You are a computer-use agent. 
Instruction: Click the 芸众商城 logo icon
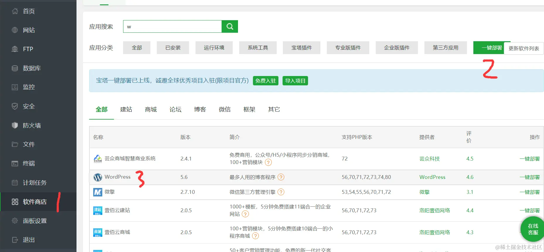(x=98, y=159)
